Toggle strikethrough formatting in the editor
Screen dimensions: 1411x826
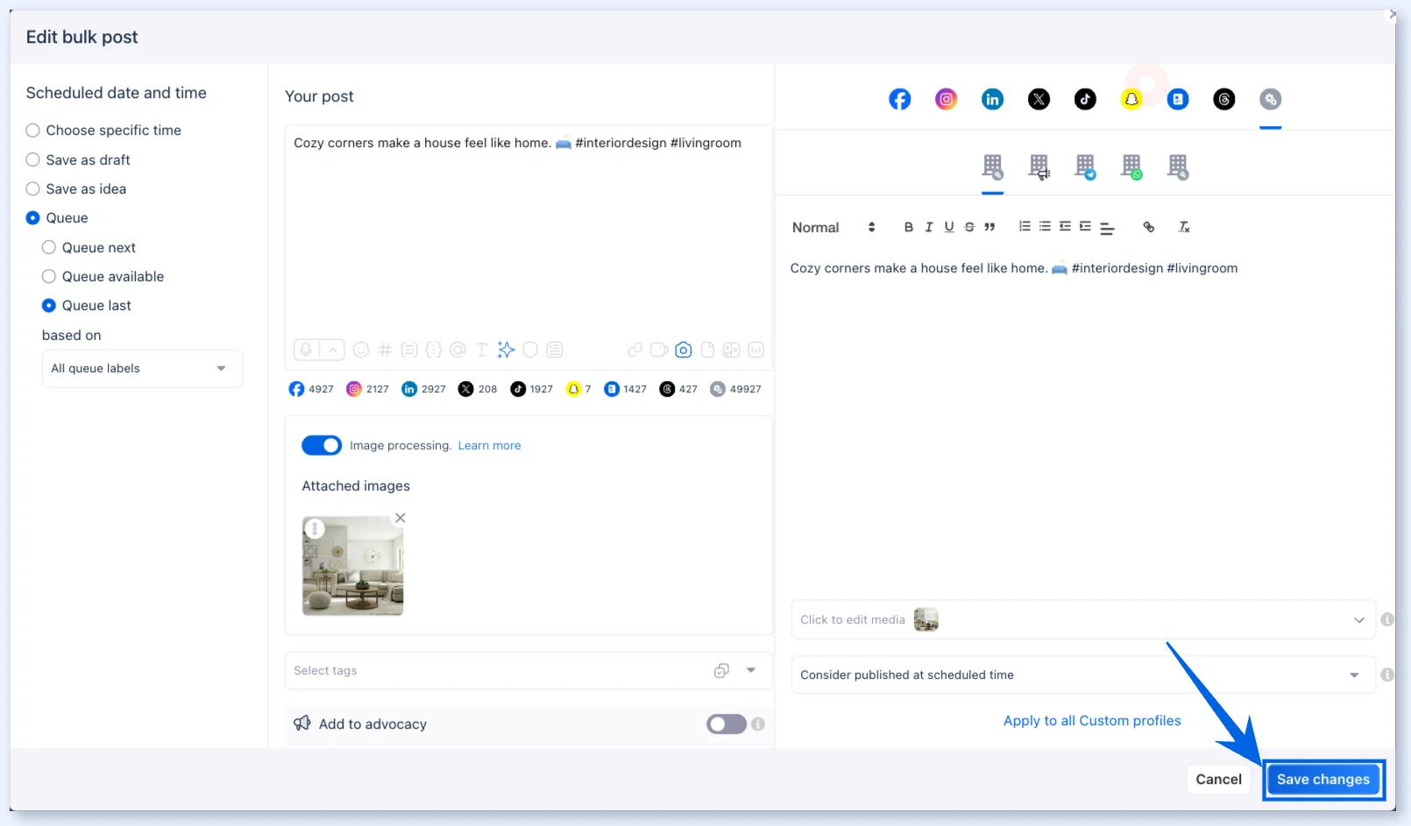point(969,227)
